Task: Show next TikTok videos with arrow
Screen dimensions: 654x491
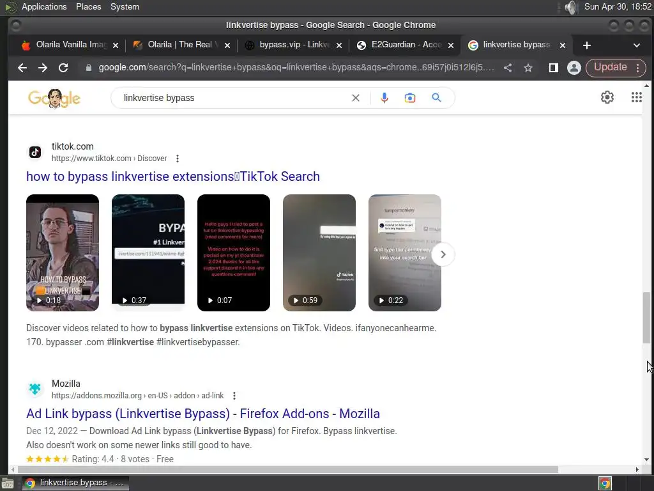Action: 443,254
